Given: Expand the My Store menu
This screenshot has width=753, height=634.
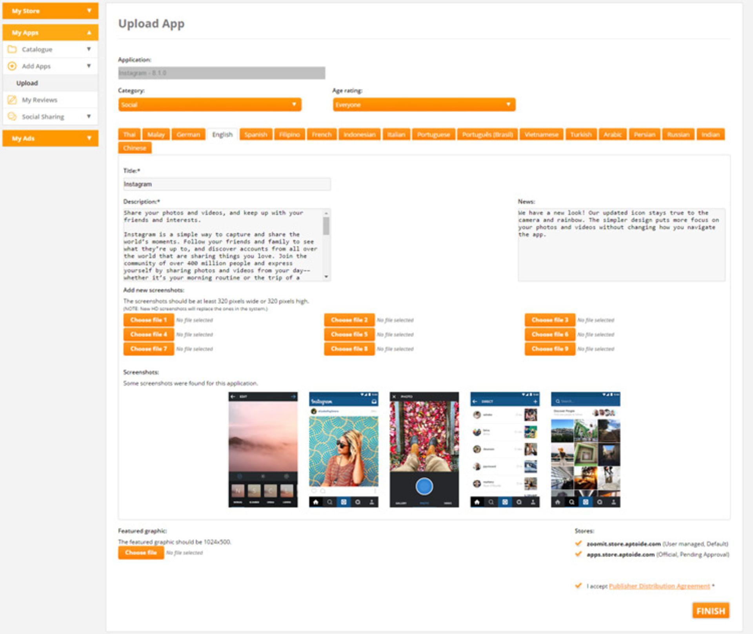Looking at the screenshot, I should coord(50,11).
